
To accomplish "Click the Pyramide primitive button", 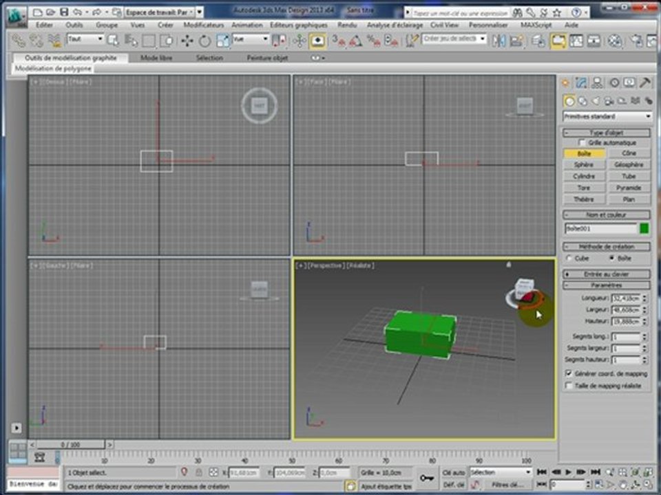I will [629, 188].
